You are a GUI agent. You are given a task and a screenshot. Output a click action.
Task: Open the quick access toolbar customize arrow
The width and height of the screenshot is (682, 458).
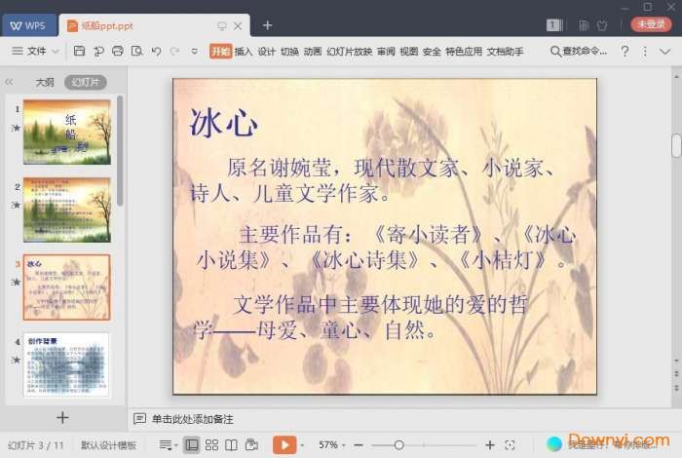coord(195,52)
